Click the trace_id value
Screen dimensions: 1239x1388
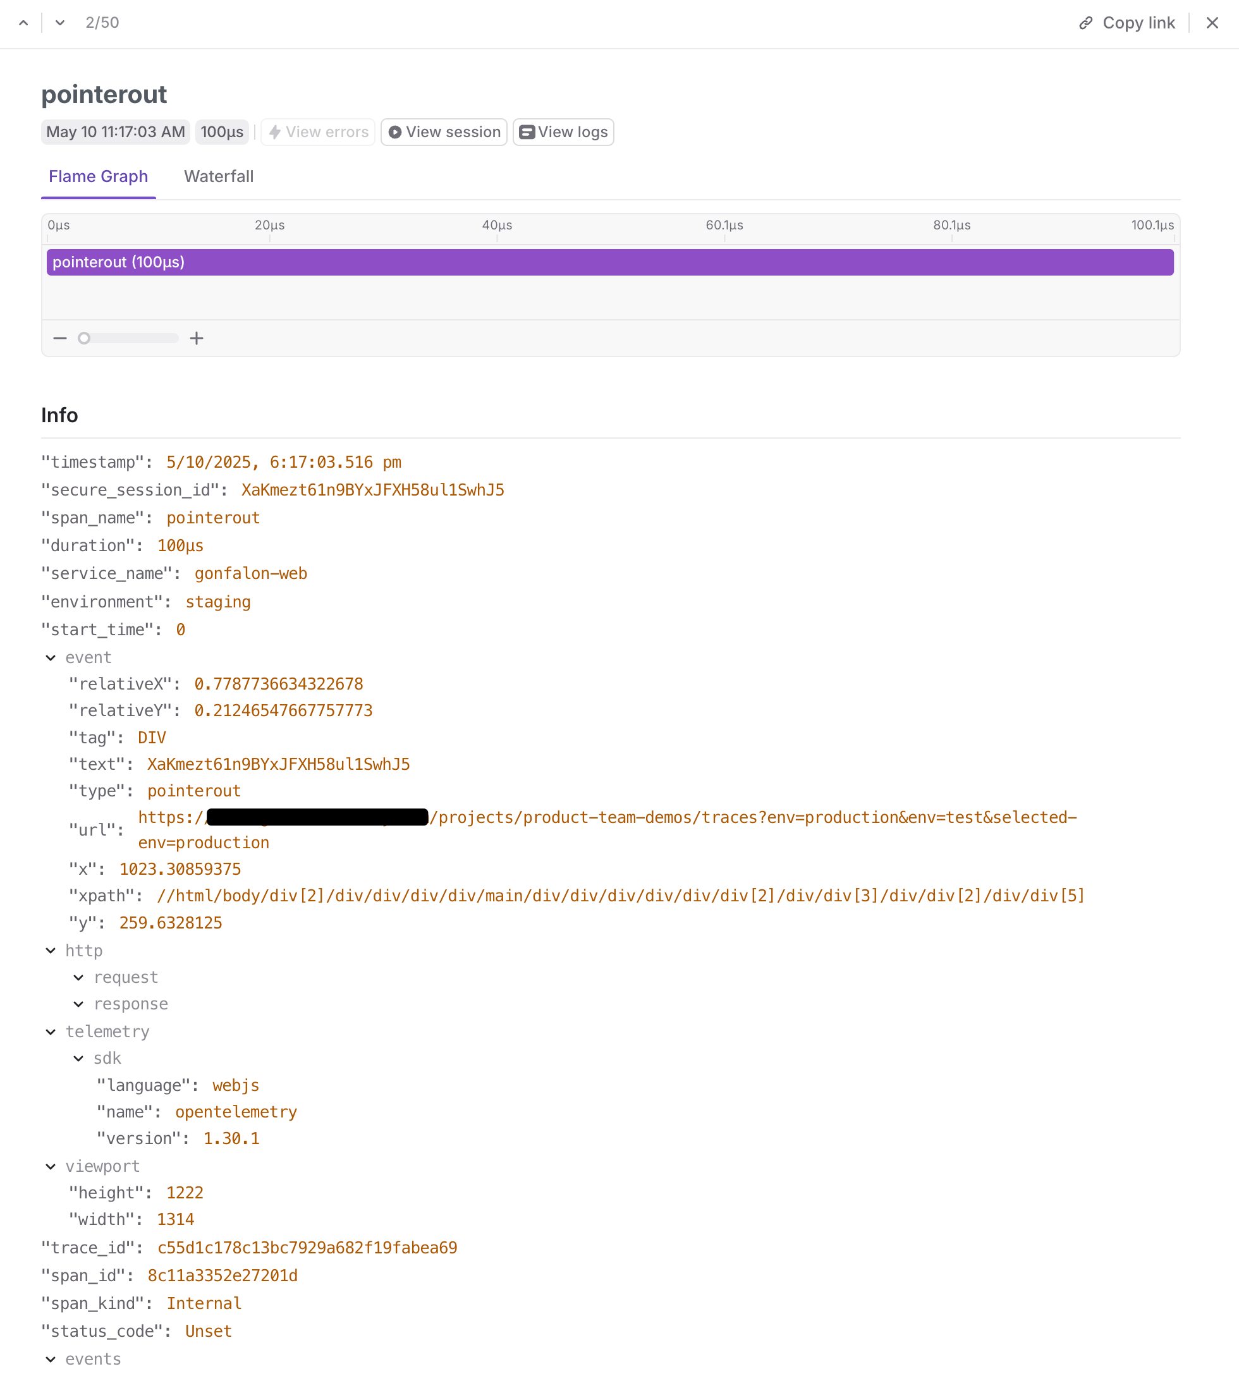[307, 1248]
